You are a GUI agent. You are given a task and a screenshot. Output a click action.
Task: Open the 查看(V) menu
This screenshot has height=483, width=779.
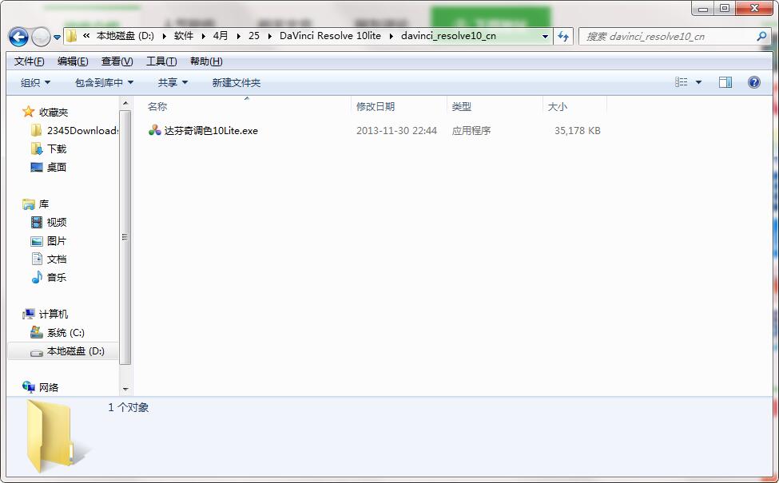(x=117, y=61)
